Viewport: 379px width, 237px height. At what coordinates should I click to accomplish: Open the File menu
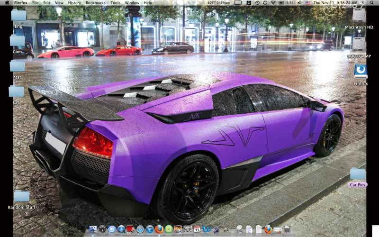coord(35,3)
